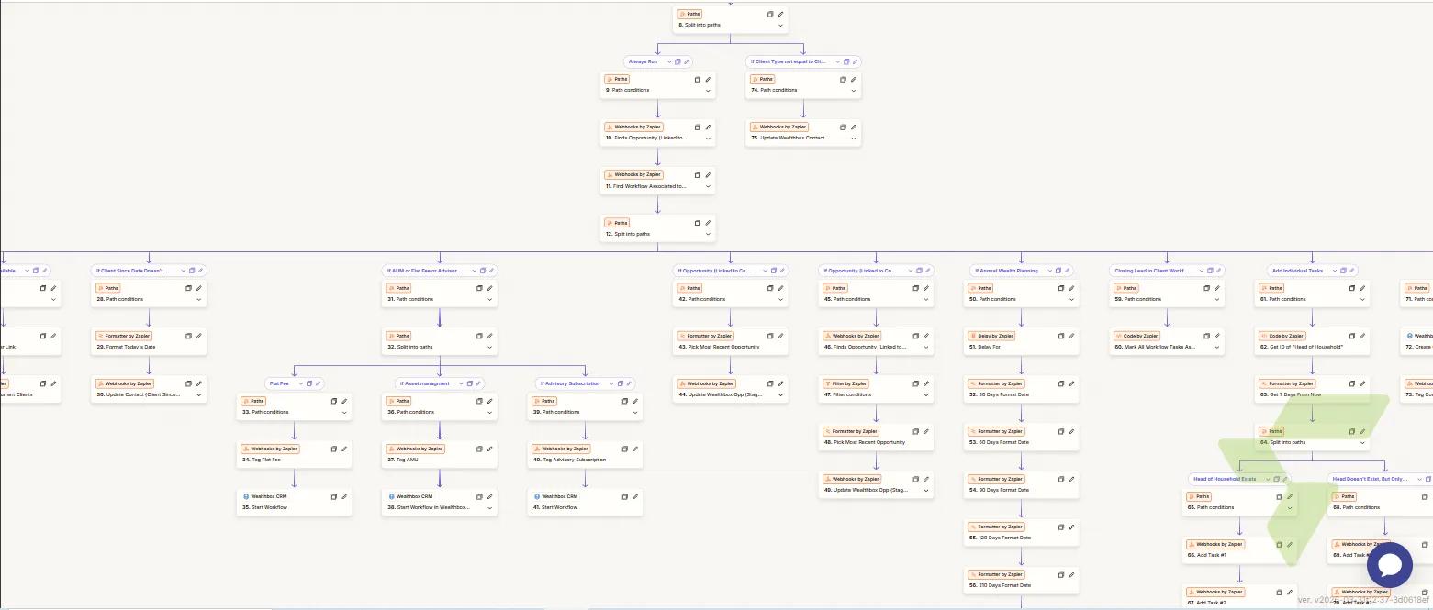Edit step 44 Update Wealthbox Opp pencil

coord(781,383)
